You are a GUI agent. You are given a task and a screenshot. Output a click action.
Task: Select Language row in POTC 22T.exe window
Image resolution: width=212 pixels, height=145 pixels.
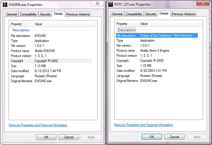[x=157, y=76]
